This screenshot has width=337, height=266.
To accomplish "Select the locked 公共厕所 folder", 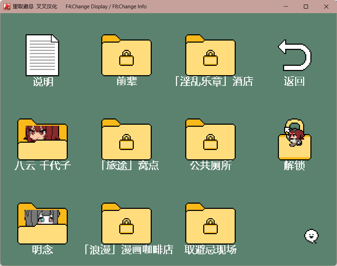I will coord(210,140).
